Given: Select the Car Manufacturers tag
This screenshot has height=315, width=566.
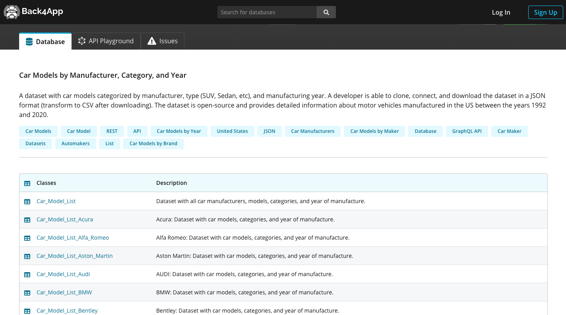Looking at the screenshot, I should coord(313,131).
